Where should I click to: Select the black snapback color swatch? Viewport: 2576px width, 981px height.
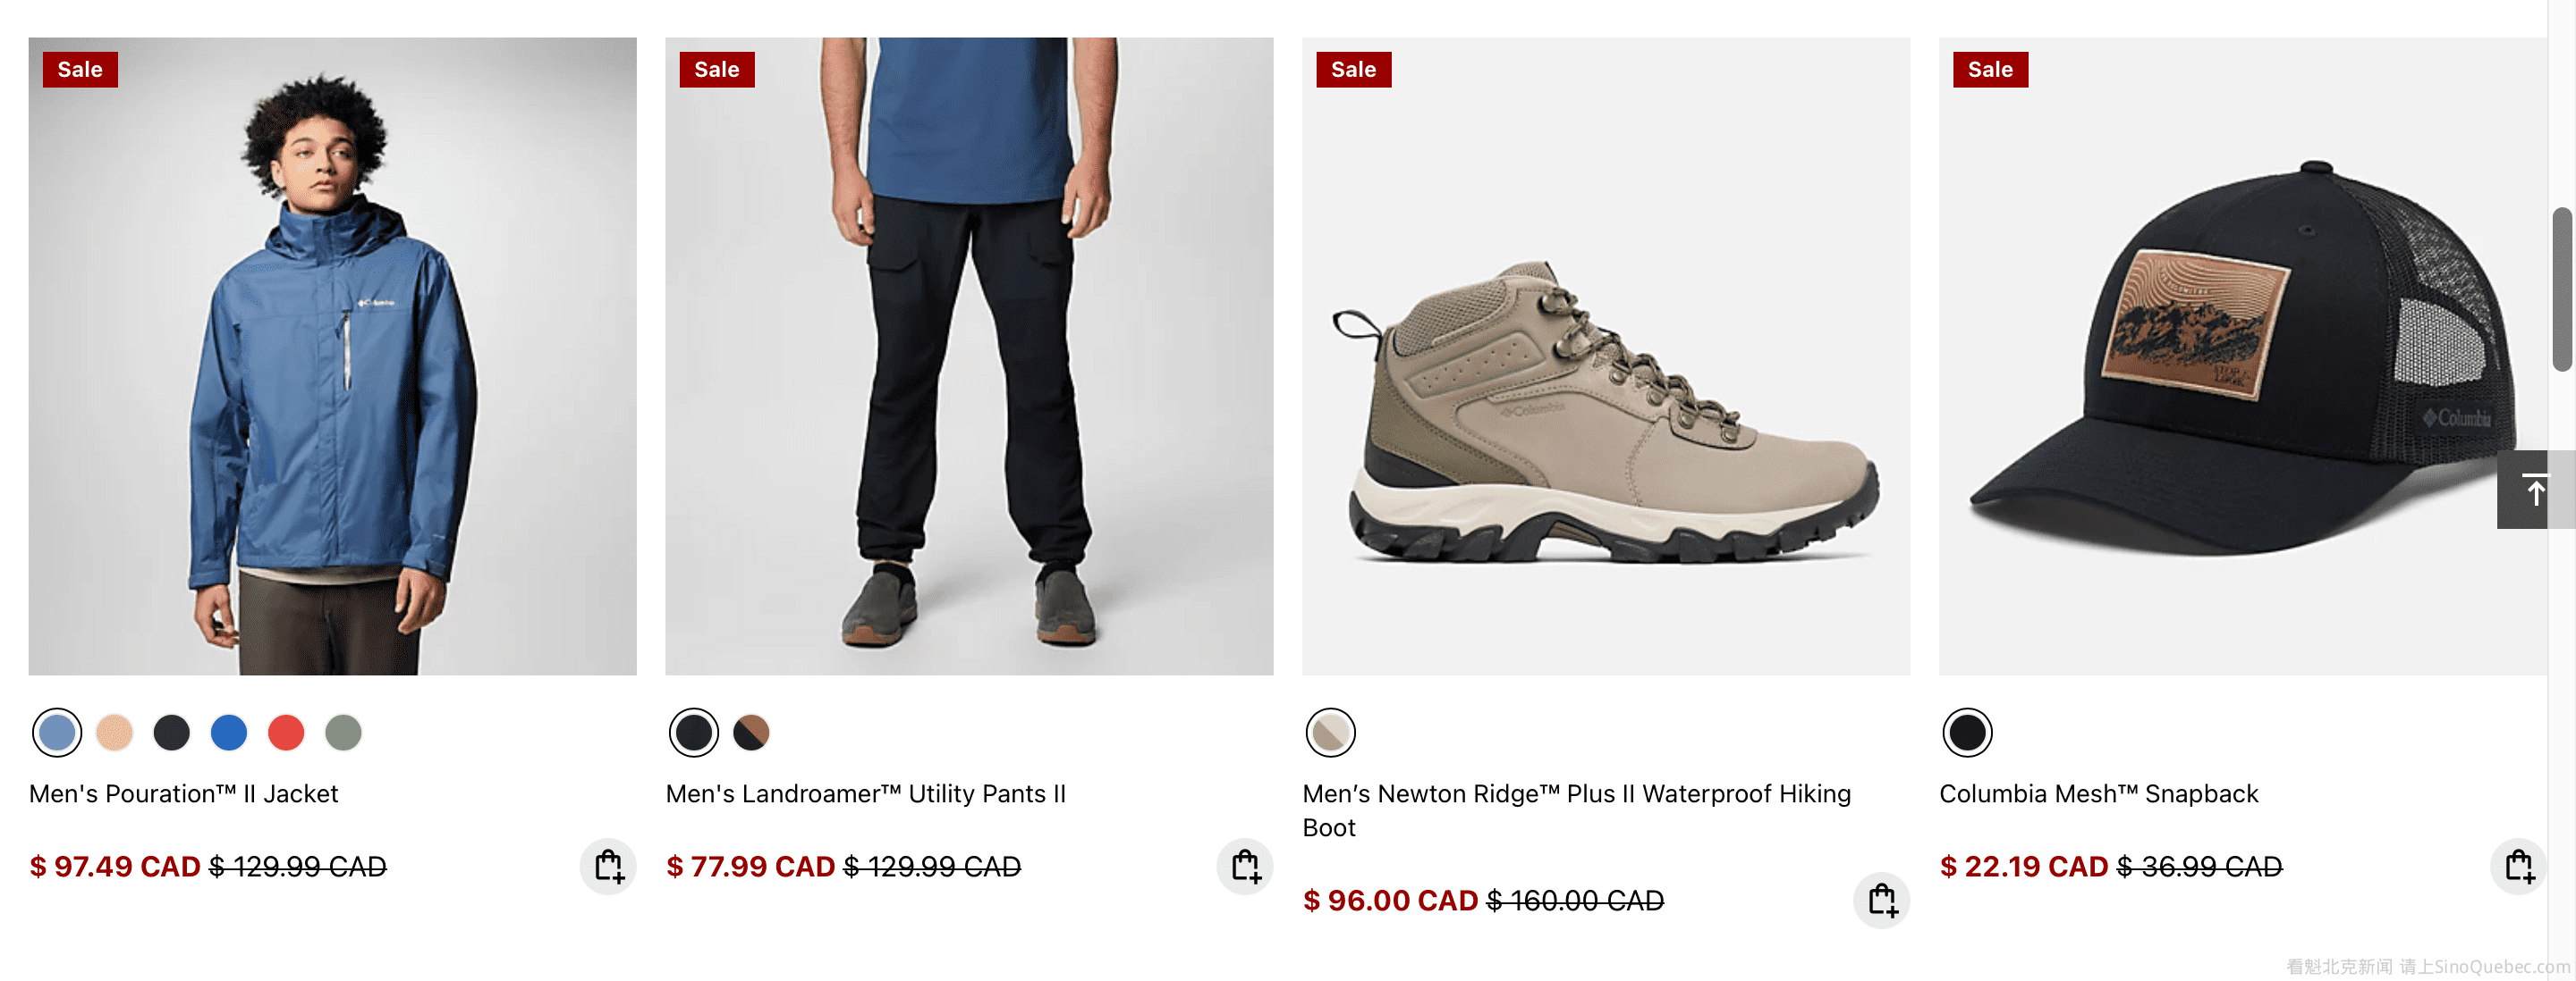point(1966,733)
